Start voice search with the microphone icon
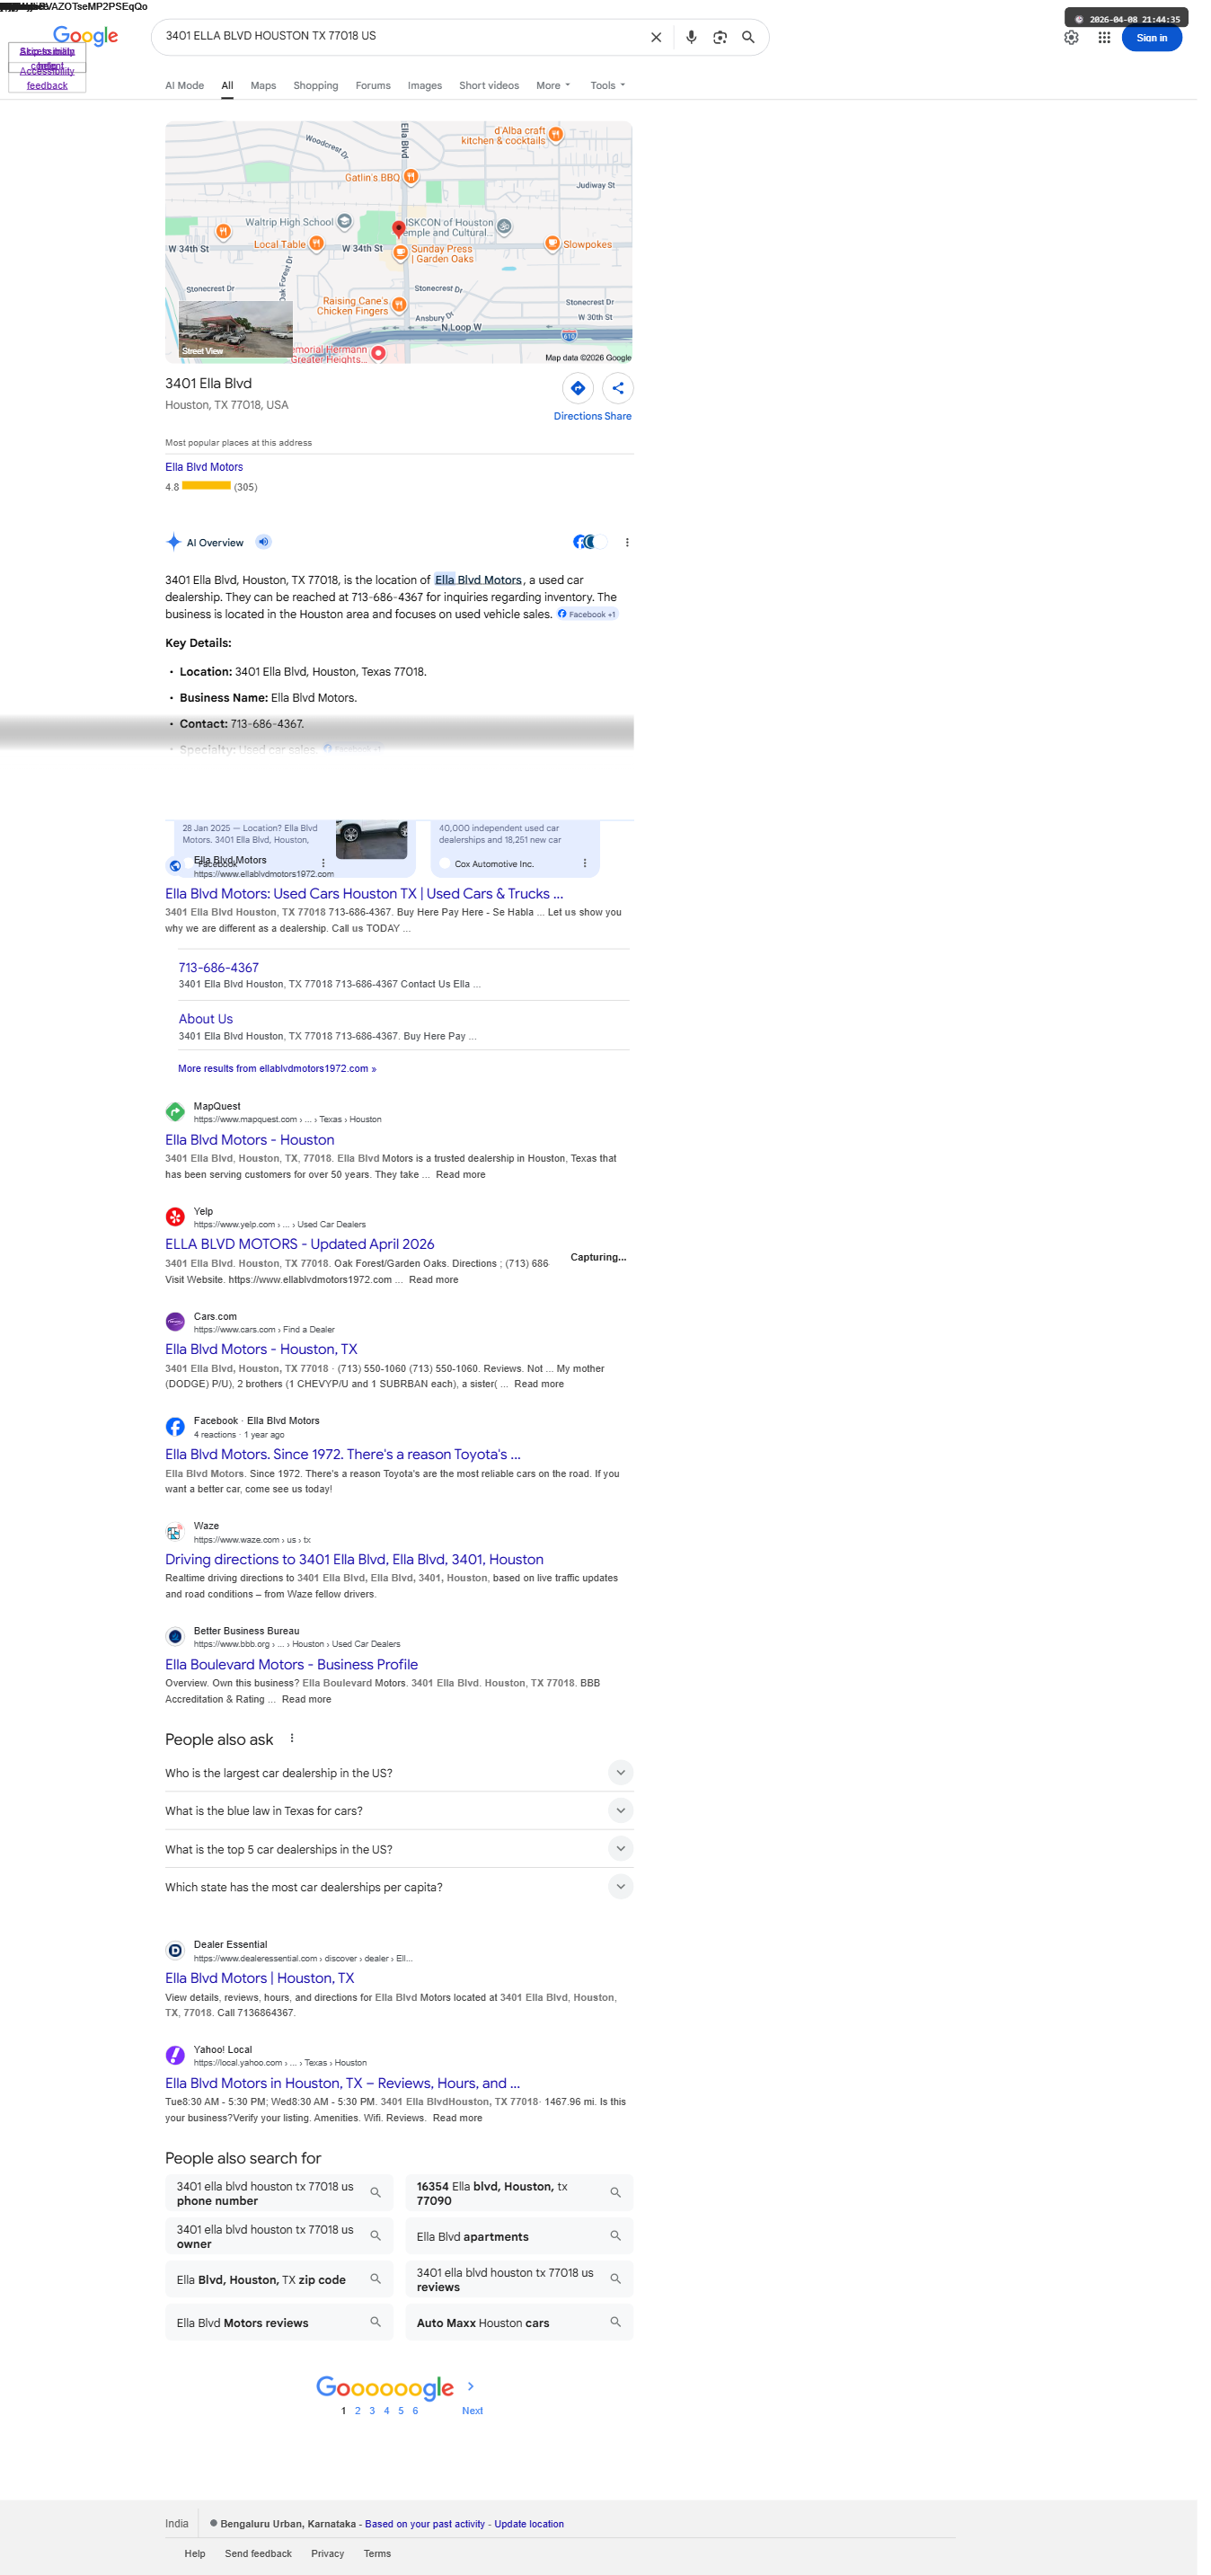 692,37
